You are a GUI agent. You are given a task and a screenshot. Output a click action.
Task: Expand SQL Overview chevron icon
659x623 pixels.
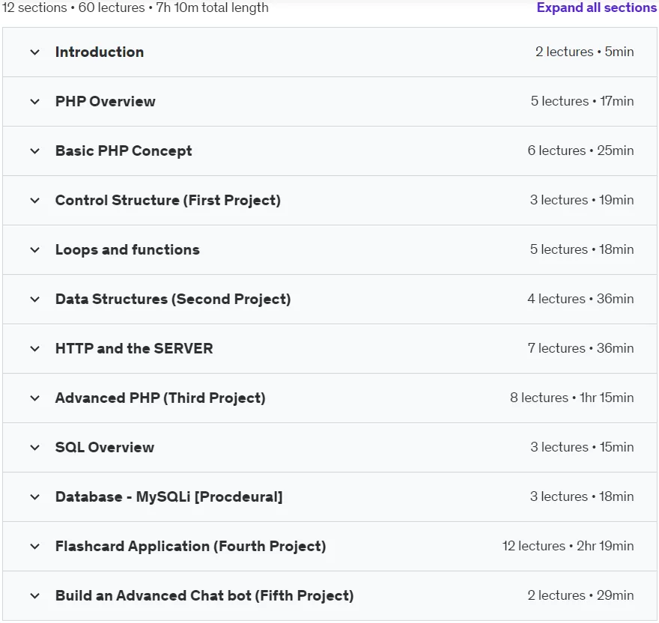[x=35, y=448]
